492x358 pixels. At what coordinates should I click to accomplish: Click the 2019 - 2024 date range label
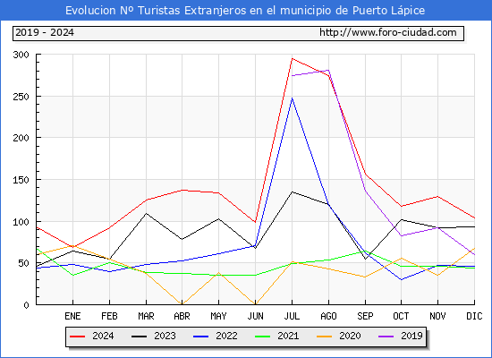[x=45, y=32]
